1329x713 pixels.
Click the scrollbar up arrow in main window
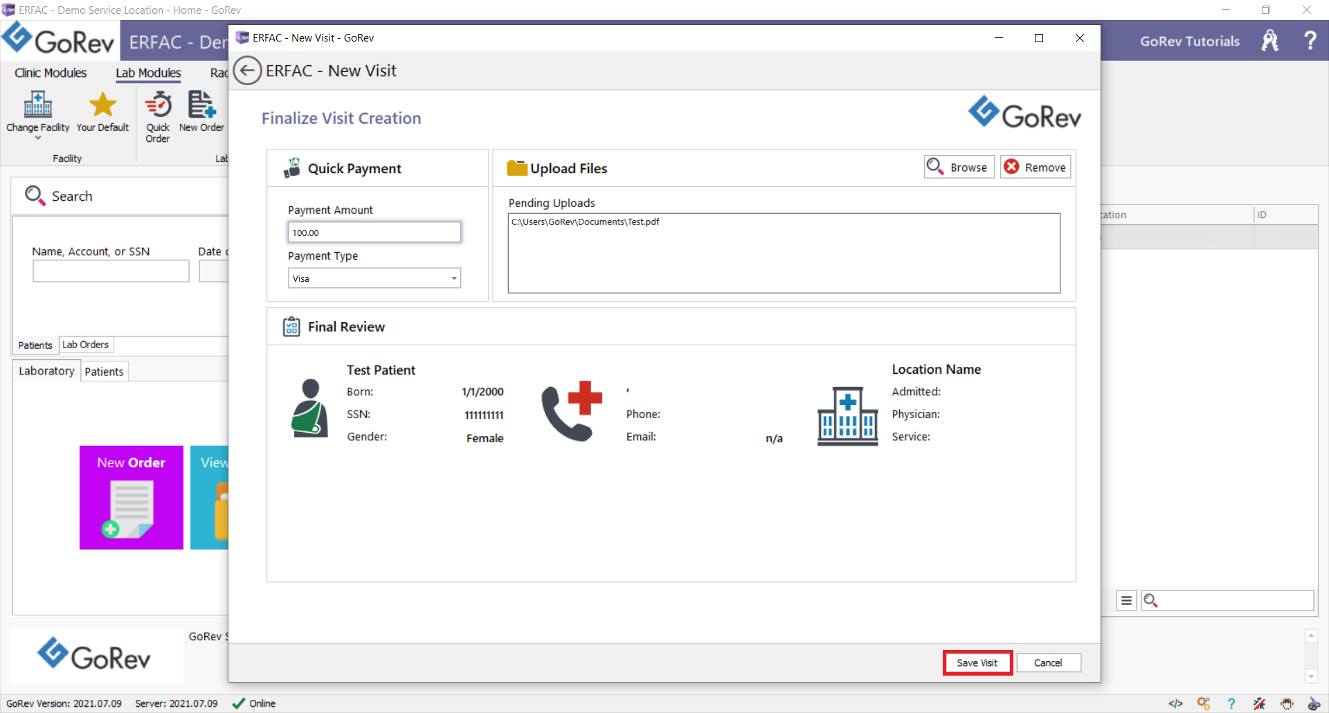point(1311,635)
